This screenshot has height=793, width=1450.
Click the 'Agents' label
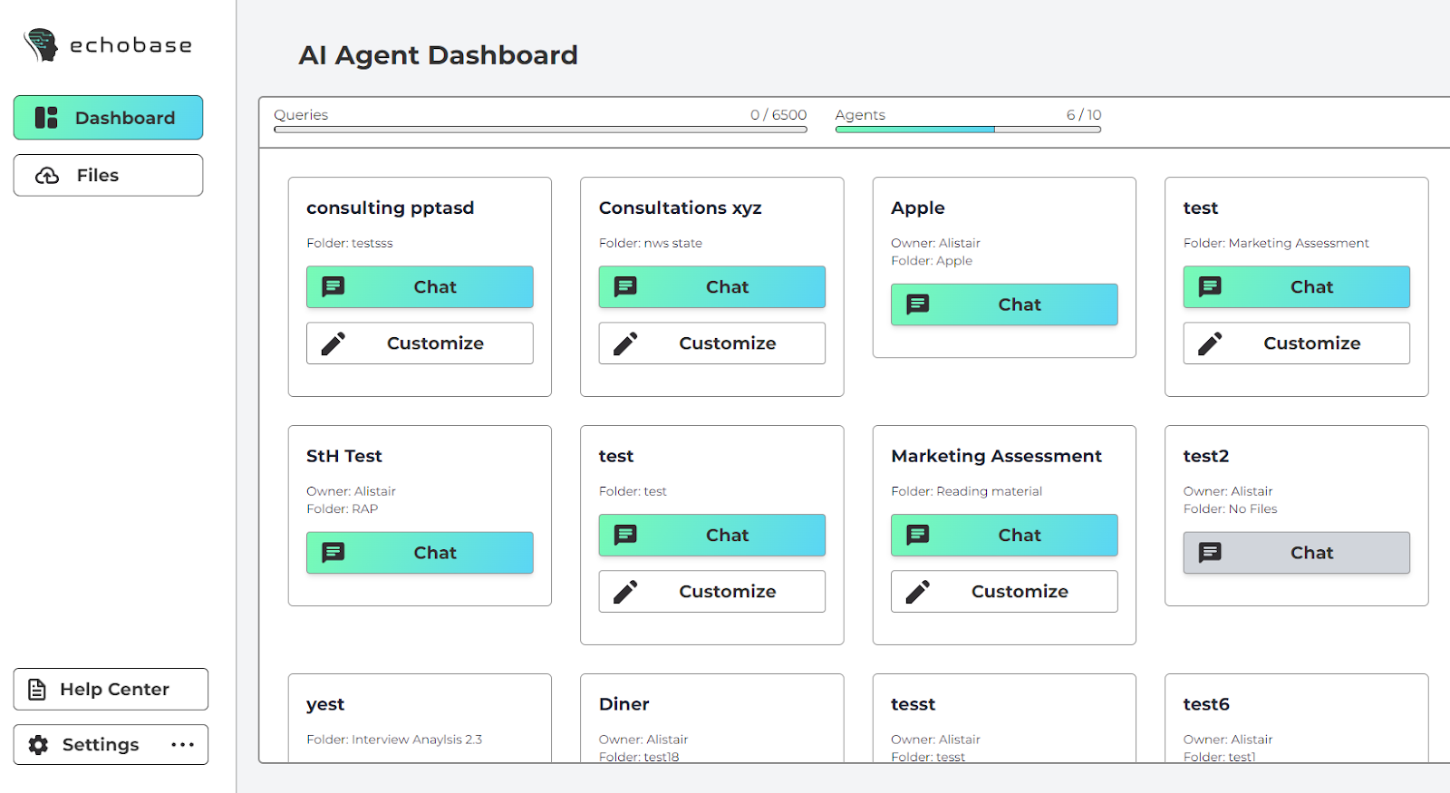click(860, 115)
